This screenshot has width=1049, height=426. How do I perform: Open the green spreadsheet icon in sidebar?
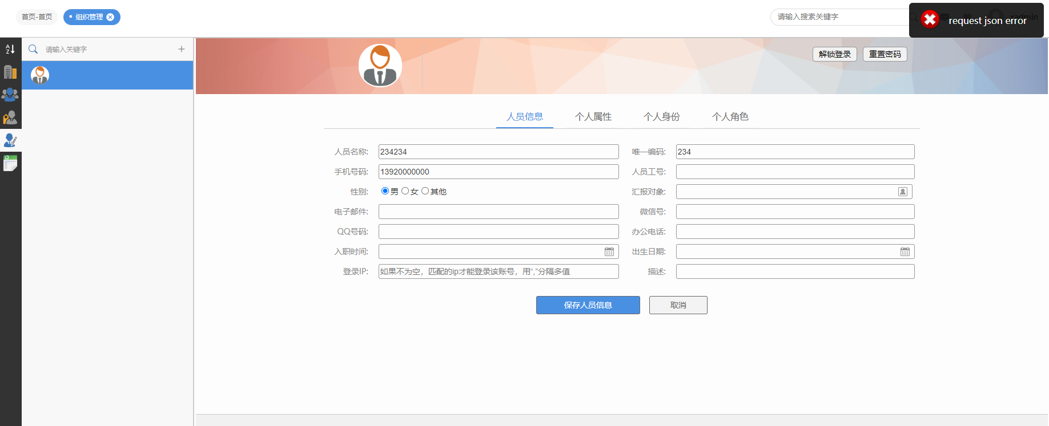click(10, 163)
